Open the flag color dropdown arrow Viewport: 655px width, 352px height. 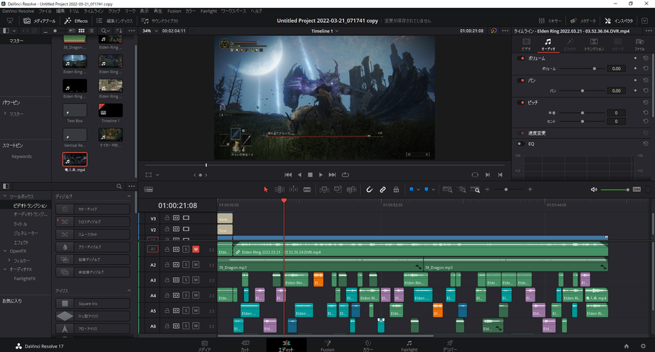click(418, 190)
